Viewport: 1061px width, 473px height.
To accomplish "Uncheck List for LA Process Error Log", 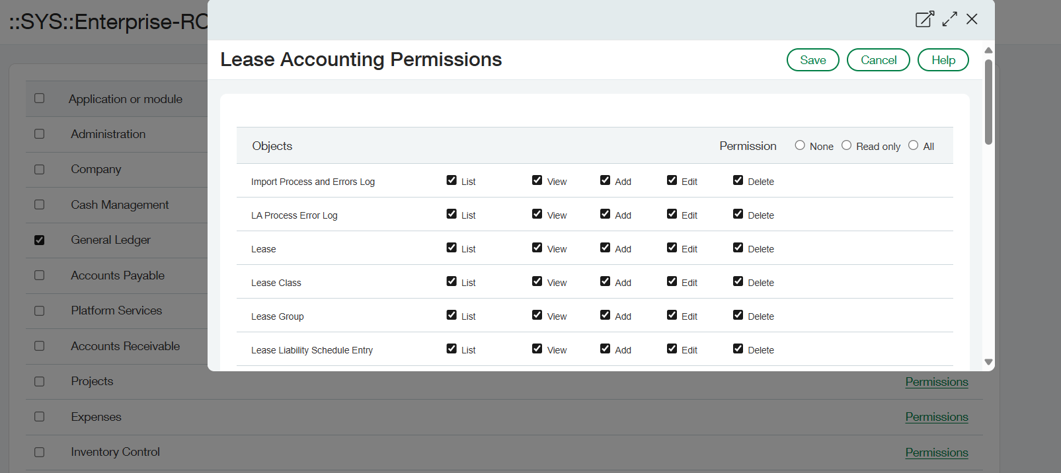I will (x=452, y=214).
